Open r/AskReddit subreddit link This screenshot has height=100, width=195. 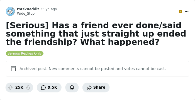pyautogui.click(x=28, y=9)
